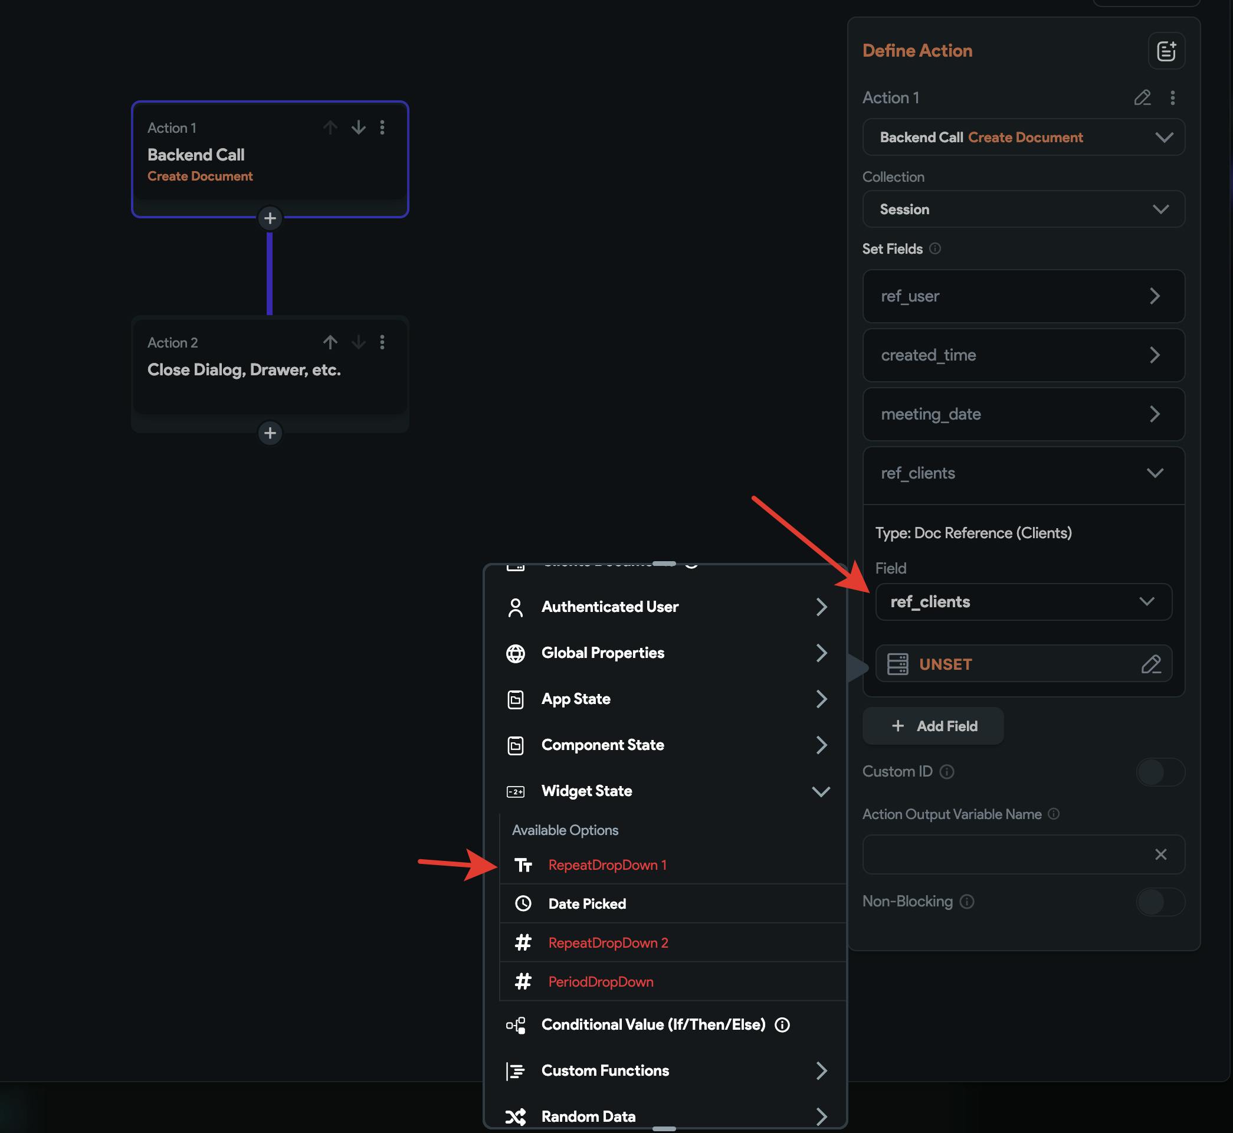Screen dimensions: 1233x1133
Task: Clear the Action Output Variable Name with X icon
Action: (x=1160, y=854)
